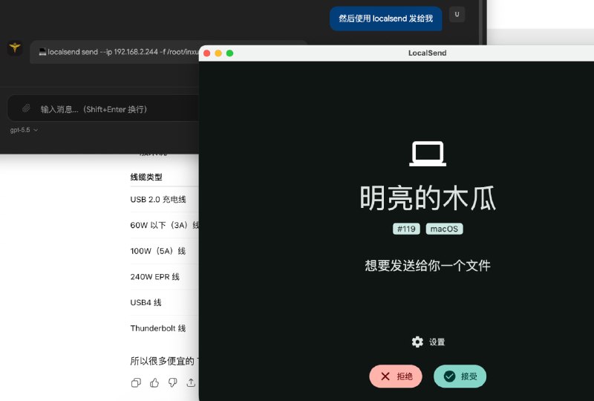Close the LocalSend window
The width and height of the screenshot is (594, 401).
[207, 53]
